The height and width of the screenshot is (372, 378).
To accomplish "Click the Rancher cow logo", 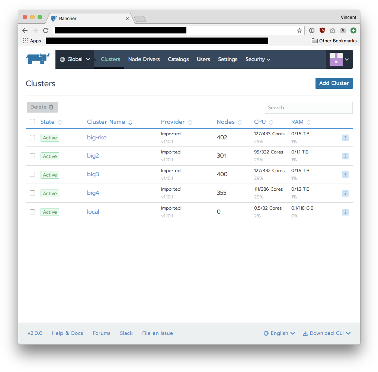I will pos(38,59).
